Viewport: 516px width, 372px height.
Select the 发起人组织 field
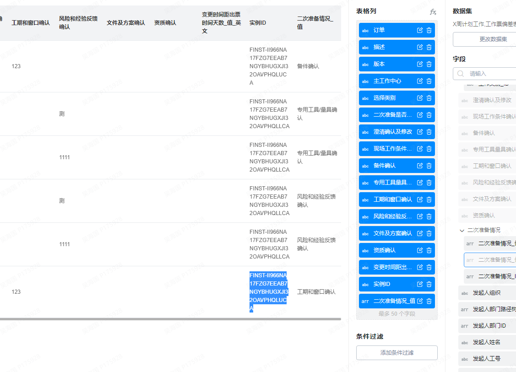[487, 293]
